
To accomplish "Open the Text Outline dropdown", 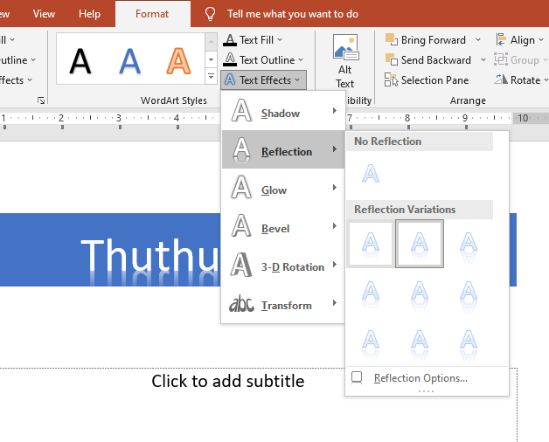I will point(263,60).
